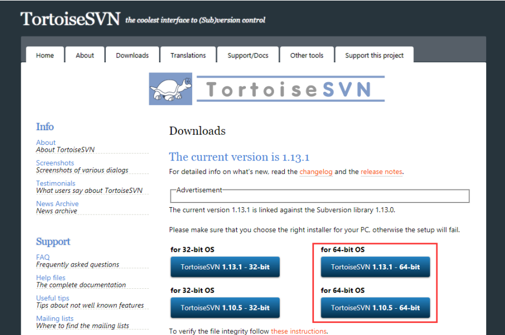The width and height of the screenshot is (505, 335).
Task: Select the Downloads tab
Action: (132, 55)
